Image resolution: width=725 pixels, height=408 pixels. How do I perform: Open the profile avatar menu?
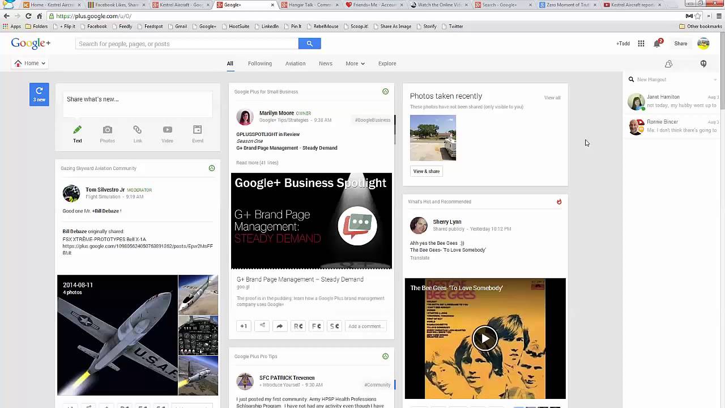pyautogui.click(x=703, y=44)
